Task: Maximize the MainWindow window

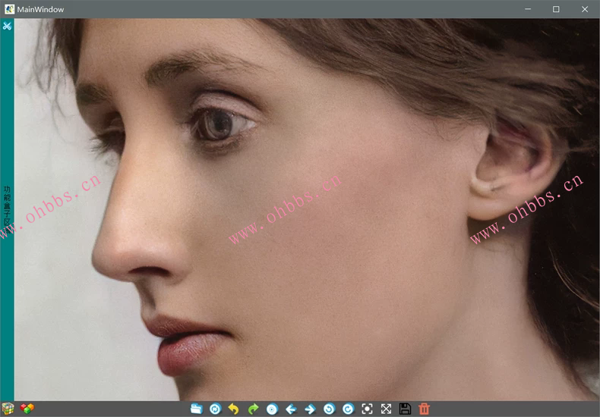Action: 556,9
